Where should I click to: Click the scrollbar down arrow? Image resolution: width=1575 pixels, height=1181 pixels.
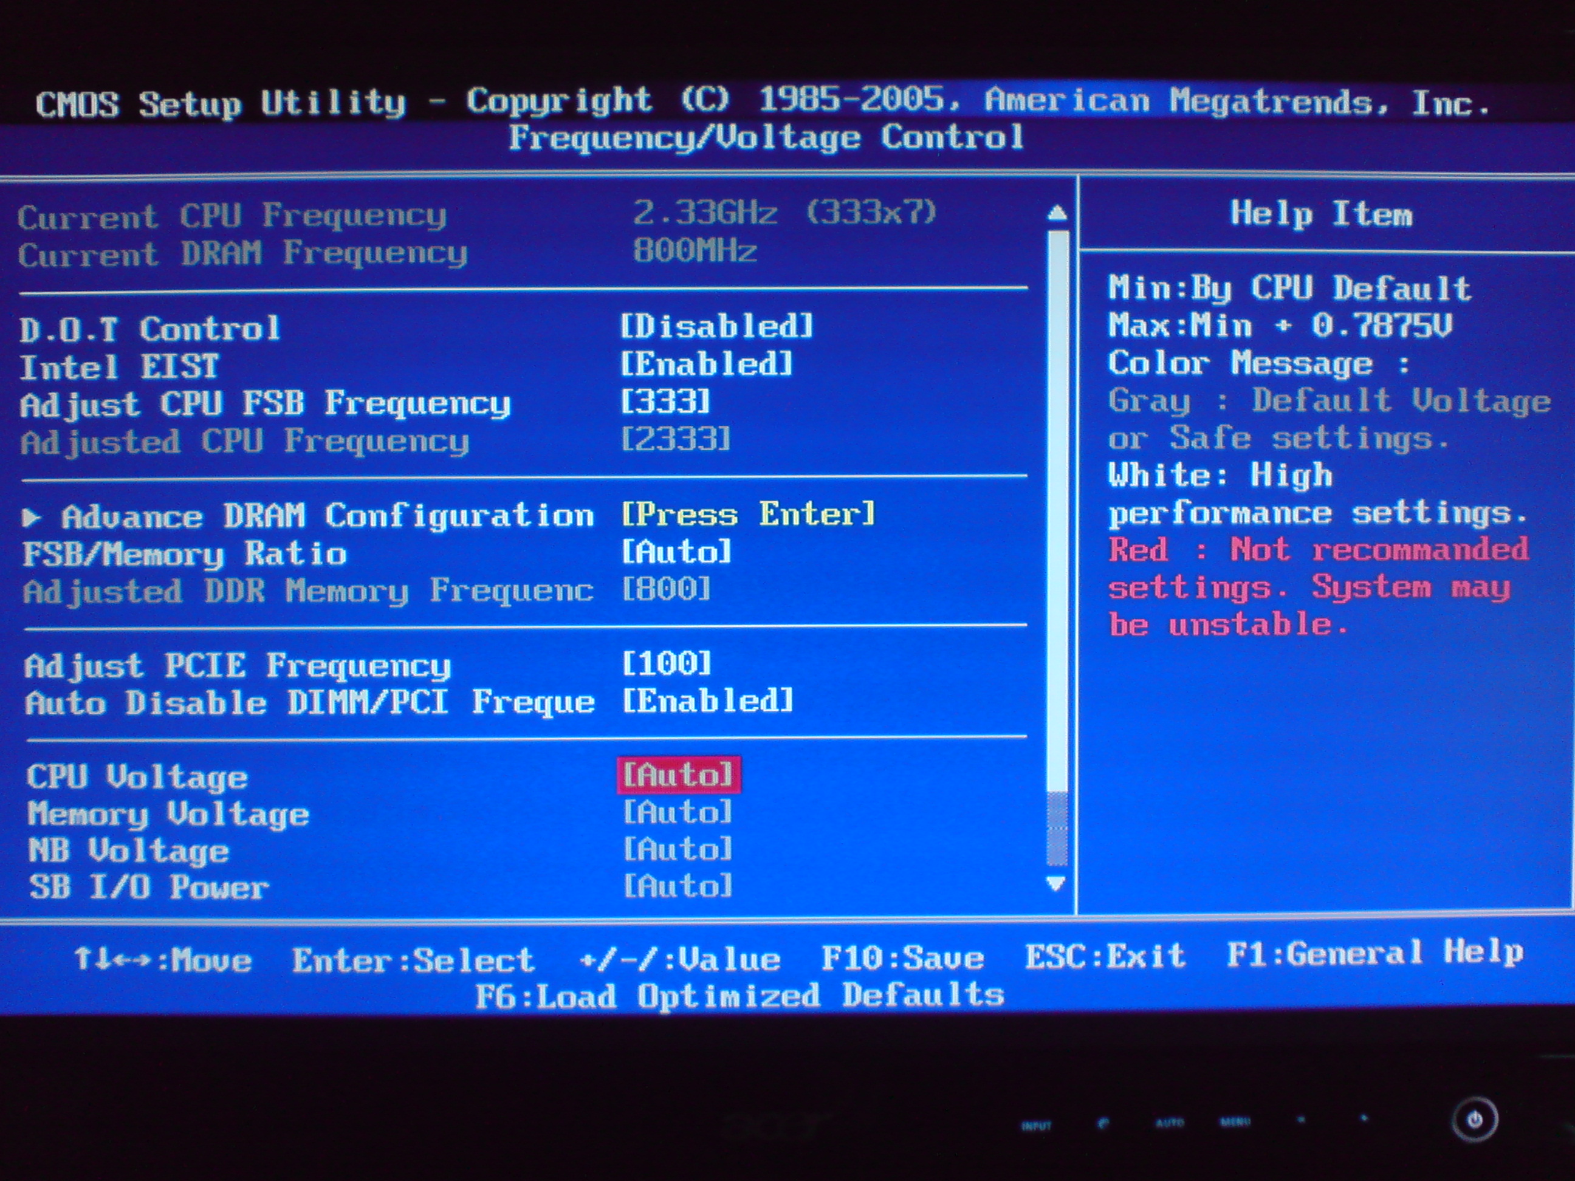(1056, 883)
